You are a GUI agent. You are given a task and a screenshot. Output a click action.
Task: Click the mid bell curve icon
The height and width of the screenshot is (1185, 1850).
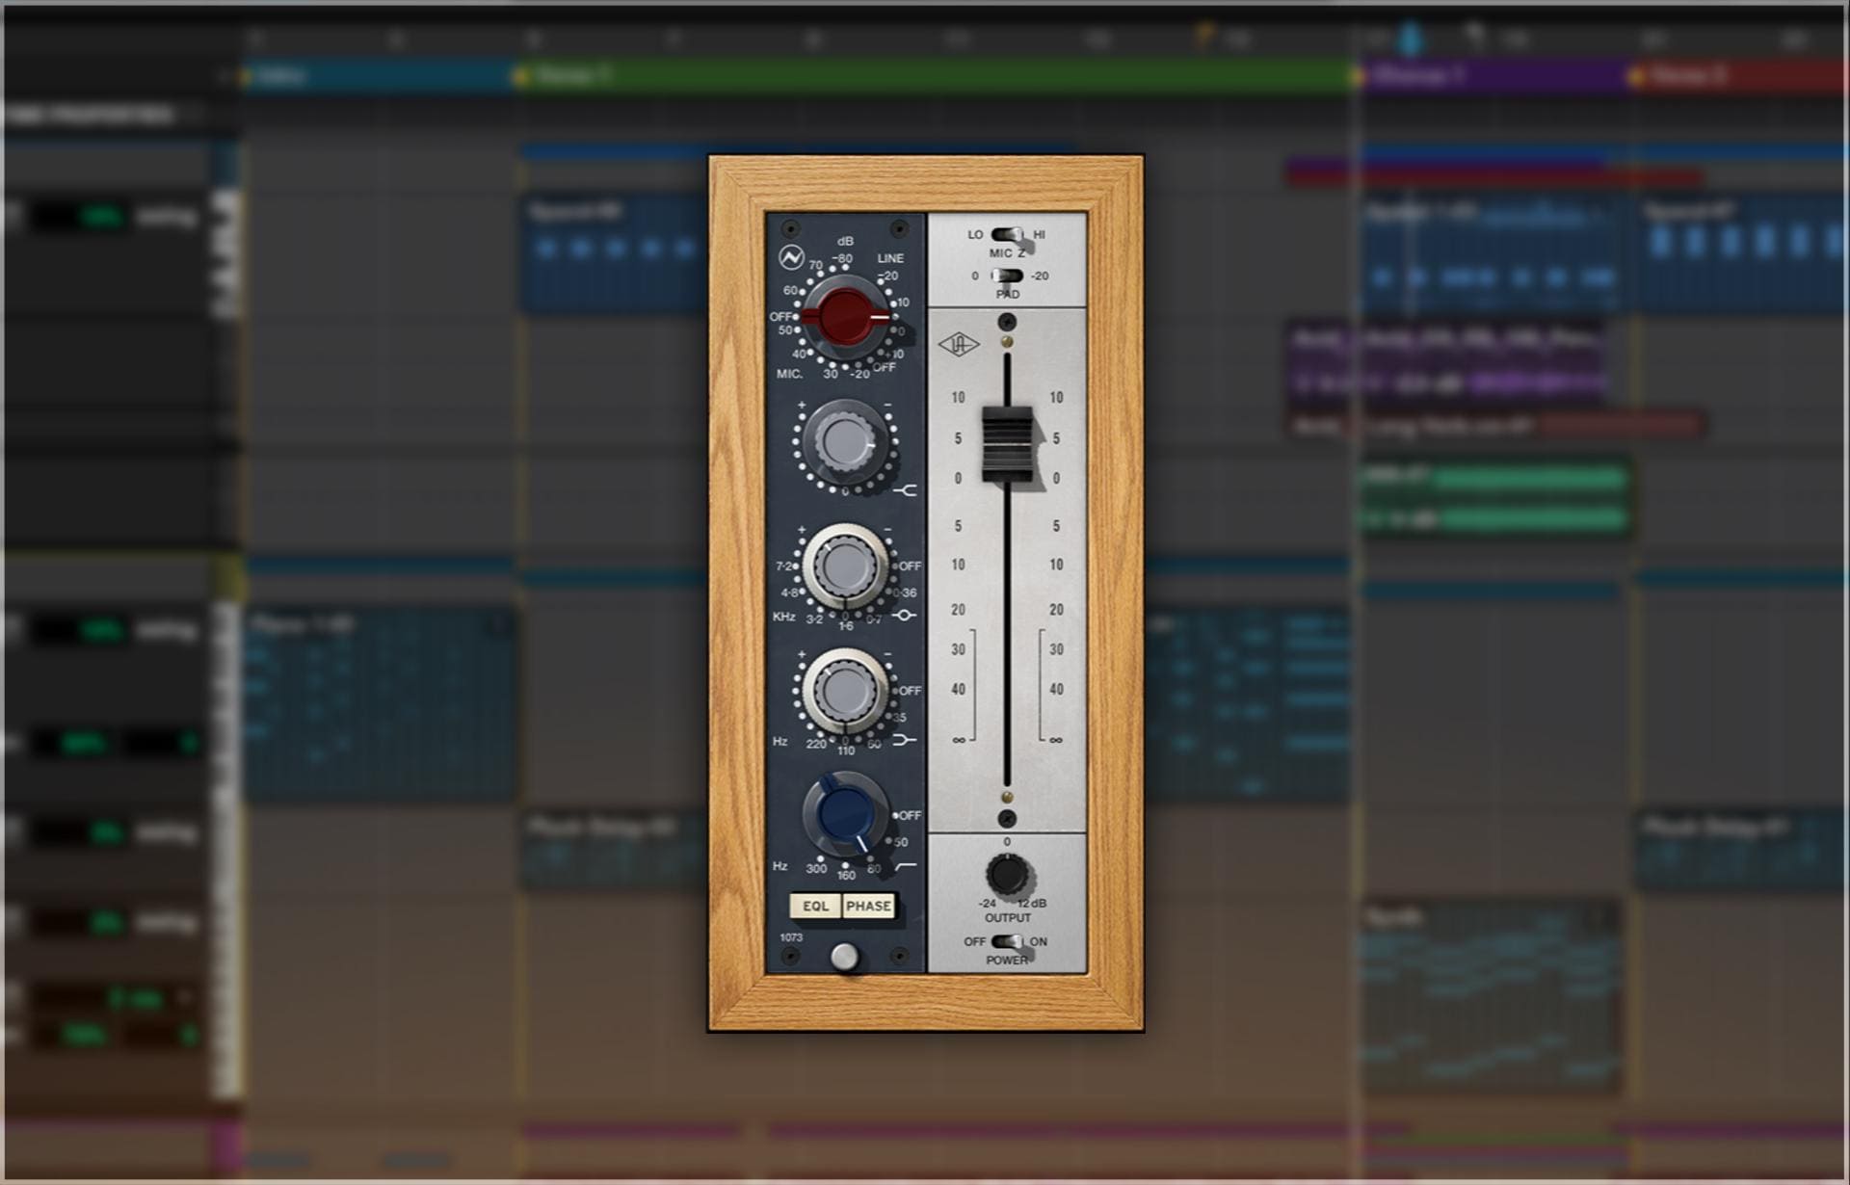point(905,616)
